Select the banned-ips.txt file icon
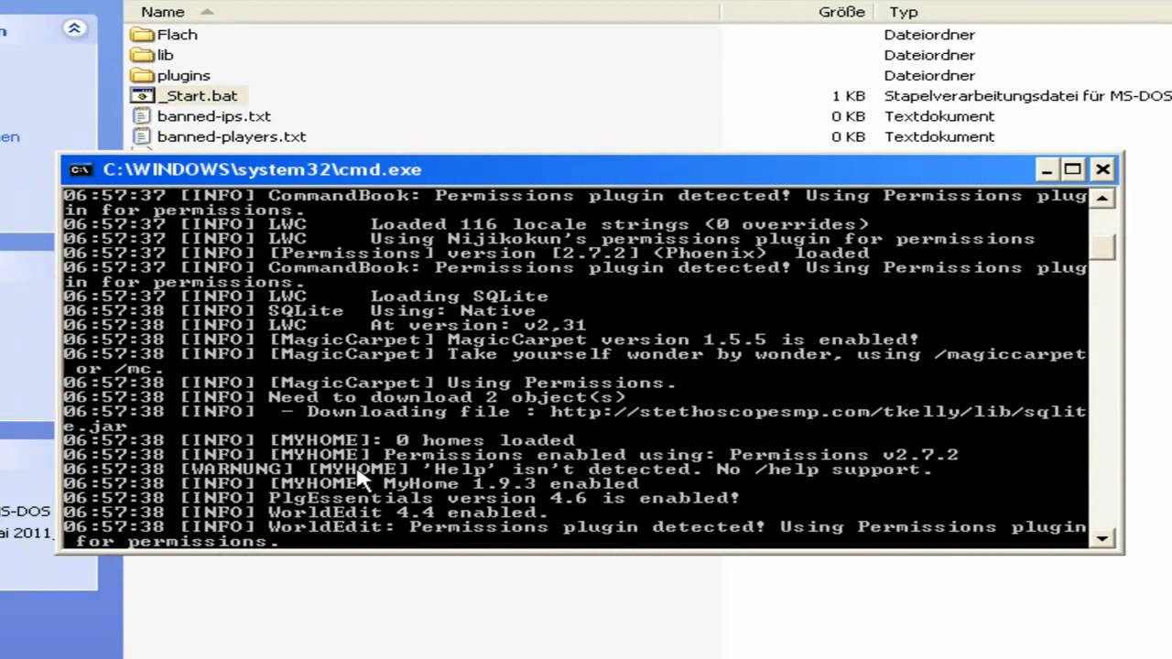 coord(142,116)
